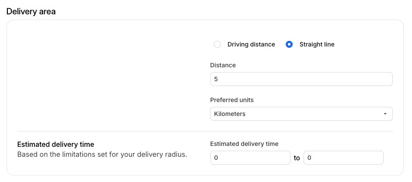Click the bold Estimated delivery time heading

tap(55, 144)
